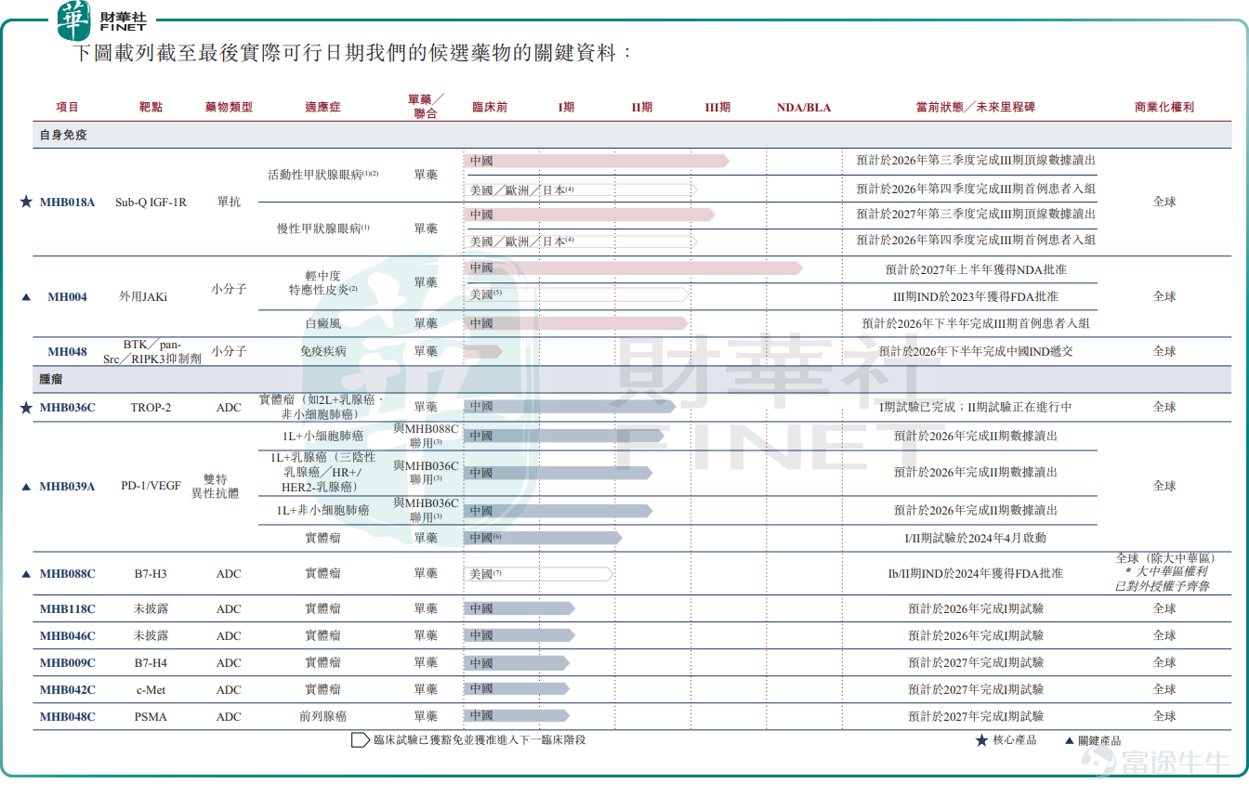1249x796 pixels.
Task: Select the 靶點 column header
Action: 151,108
